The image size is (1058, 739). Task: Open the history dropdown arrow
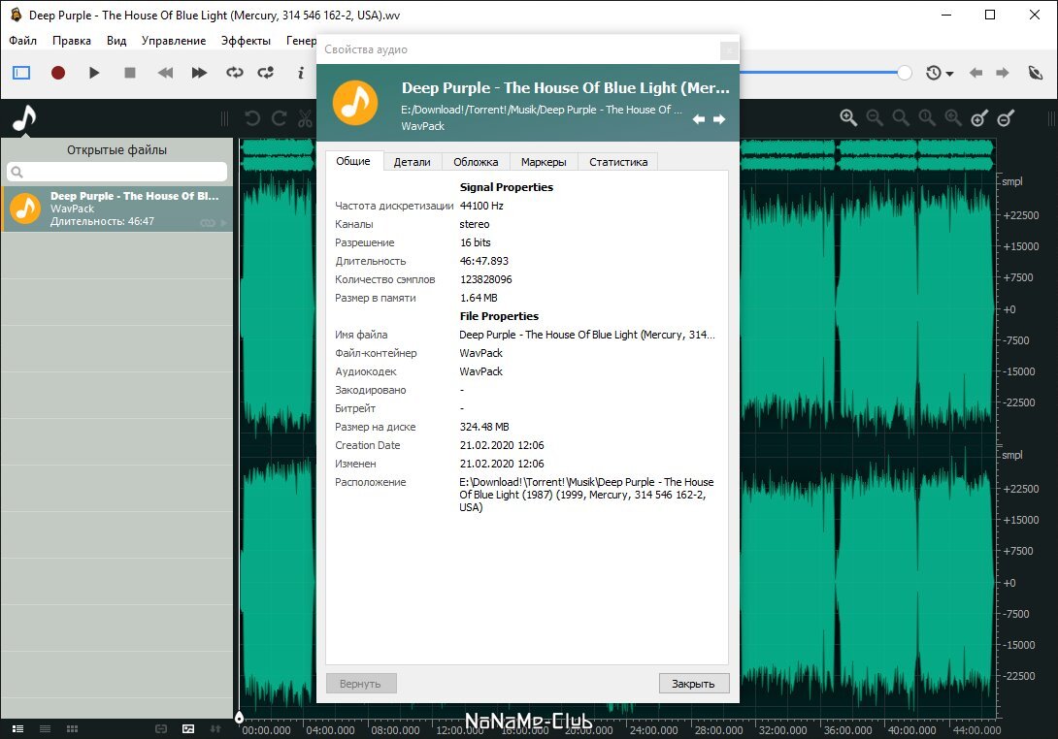point(949,74)
